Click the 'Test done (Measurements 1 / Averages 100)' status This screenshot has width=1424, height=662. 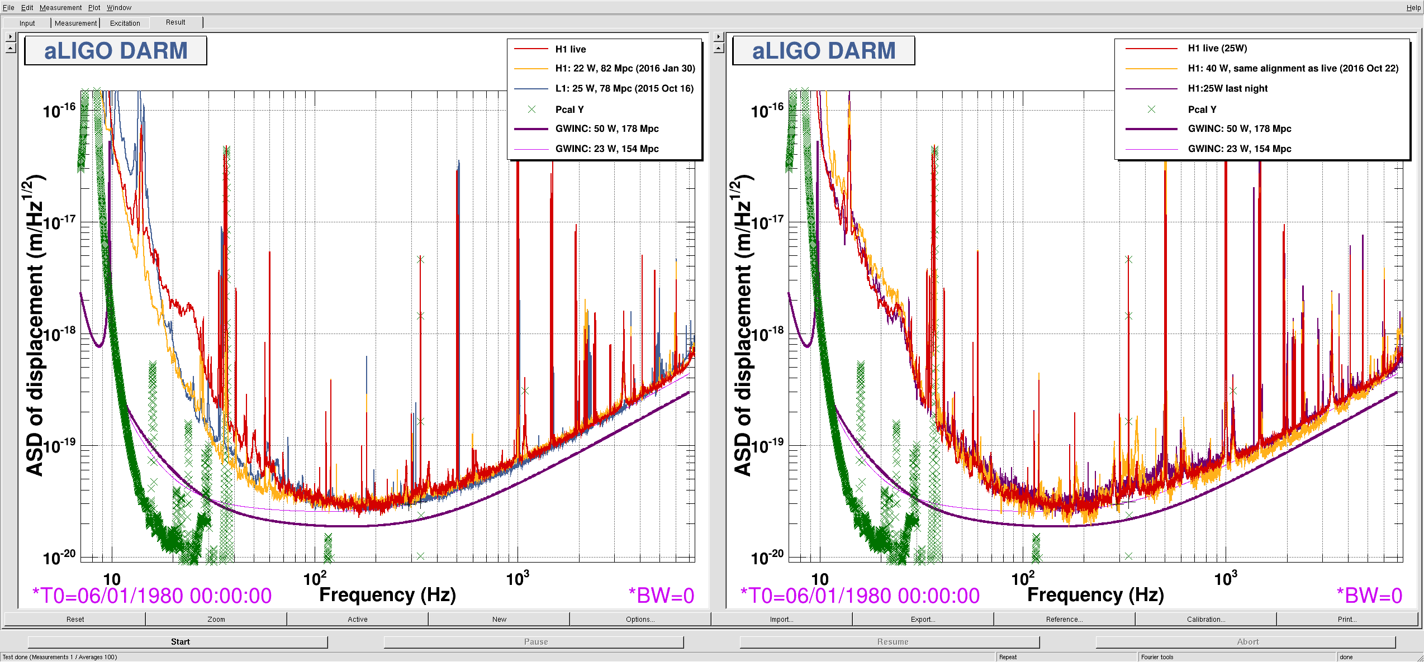coord(60,657)
